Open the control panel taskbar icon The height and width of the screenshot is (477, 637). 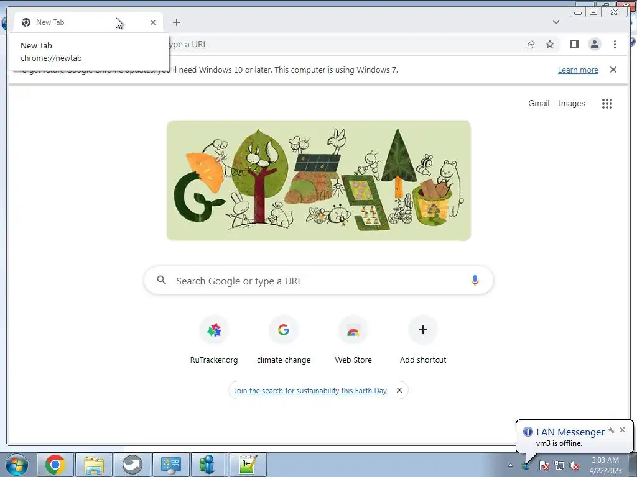(x=170, y=465)
